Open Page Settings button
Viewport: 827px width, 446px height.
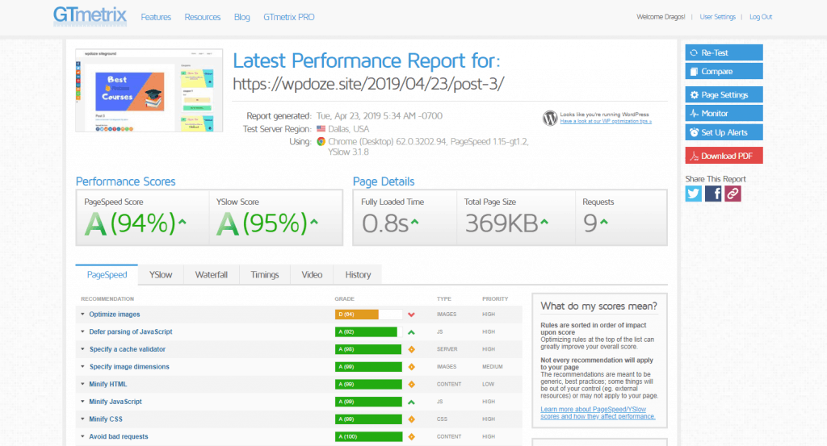pyautogui.click(x=724, y=95)
